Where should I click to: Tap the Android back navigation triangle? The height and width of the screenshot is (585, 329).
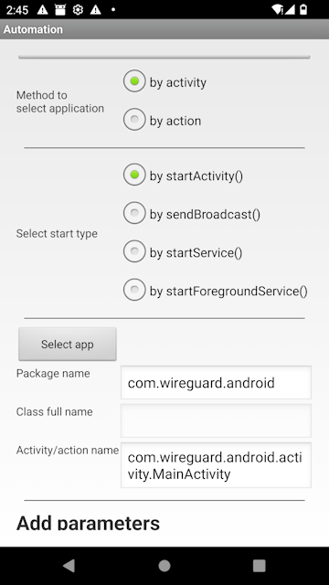[x=69, y=566]
